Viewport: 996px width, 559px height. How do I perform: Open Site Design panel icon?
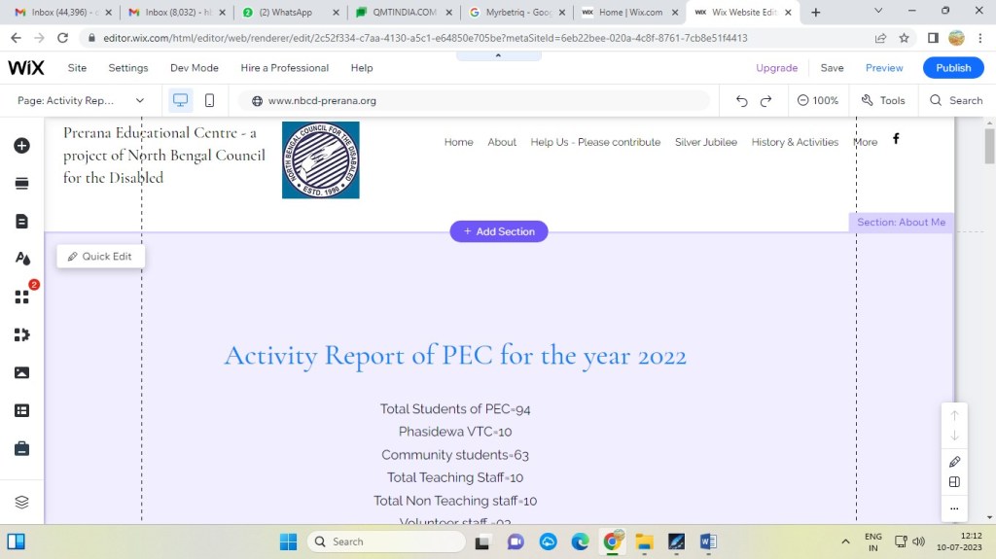[x=21, y=259]
